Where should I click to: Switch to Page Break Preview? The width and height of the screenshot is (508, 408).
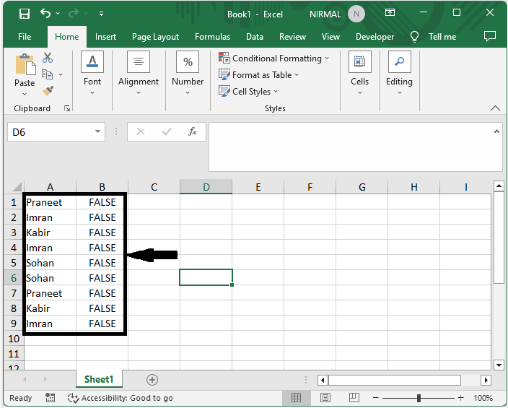tap(354, 398)
